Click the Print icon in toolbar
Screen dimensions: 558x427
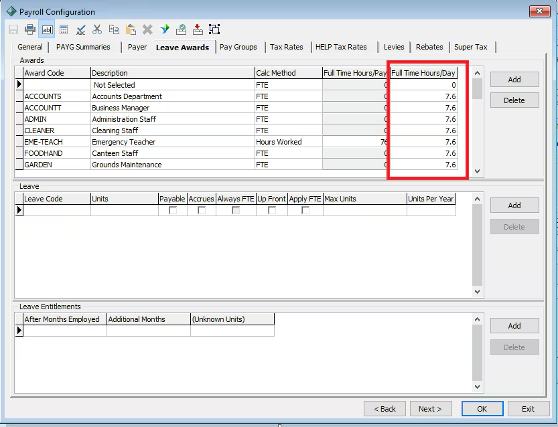[30, 29]
